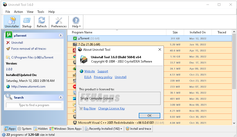Click the Support link
The width and height of the screenshot is (237, 137).
(103, 71)
